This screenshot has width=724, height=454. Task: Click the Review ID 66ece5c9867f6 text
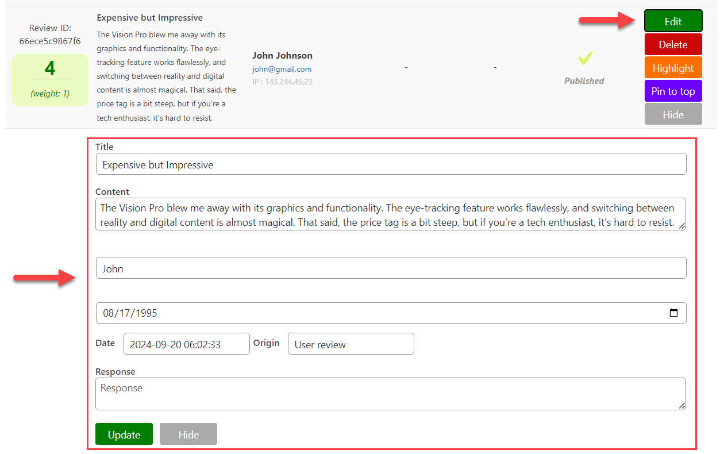[50, 34]
